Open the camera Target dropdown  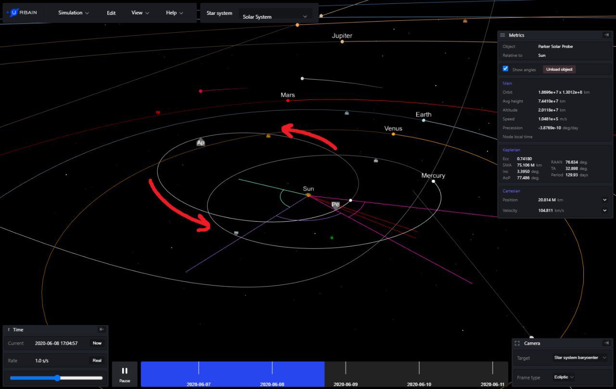click(581, 358)
